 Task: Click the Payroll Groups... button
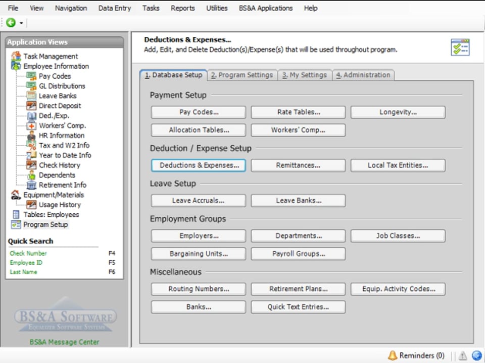point(298,254)
